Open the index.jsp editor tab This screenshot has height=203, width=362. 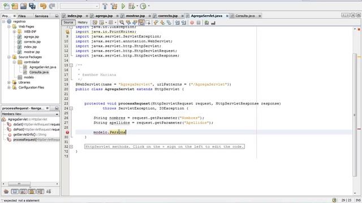(x=75, y=16)
